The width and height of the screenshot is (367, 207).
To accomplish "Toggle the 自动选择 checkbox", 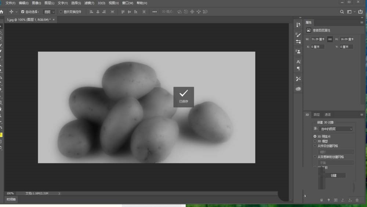I will pos(23,12).
